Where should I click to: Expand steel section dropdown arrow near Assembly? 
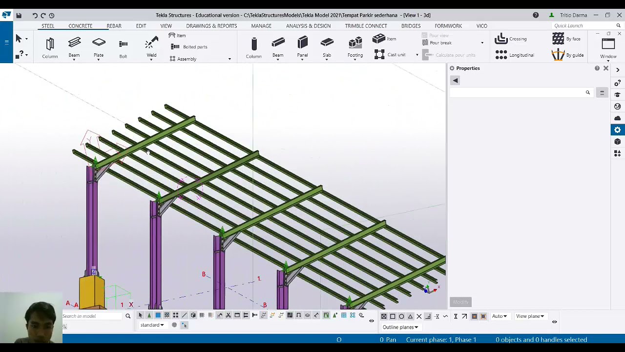[229, 59]
